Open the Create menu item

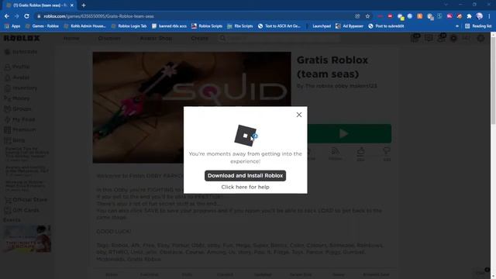(200, 38)
